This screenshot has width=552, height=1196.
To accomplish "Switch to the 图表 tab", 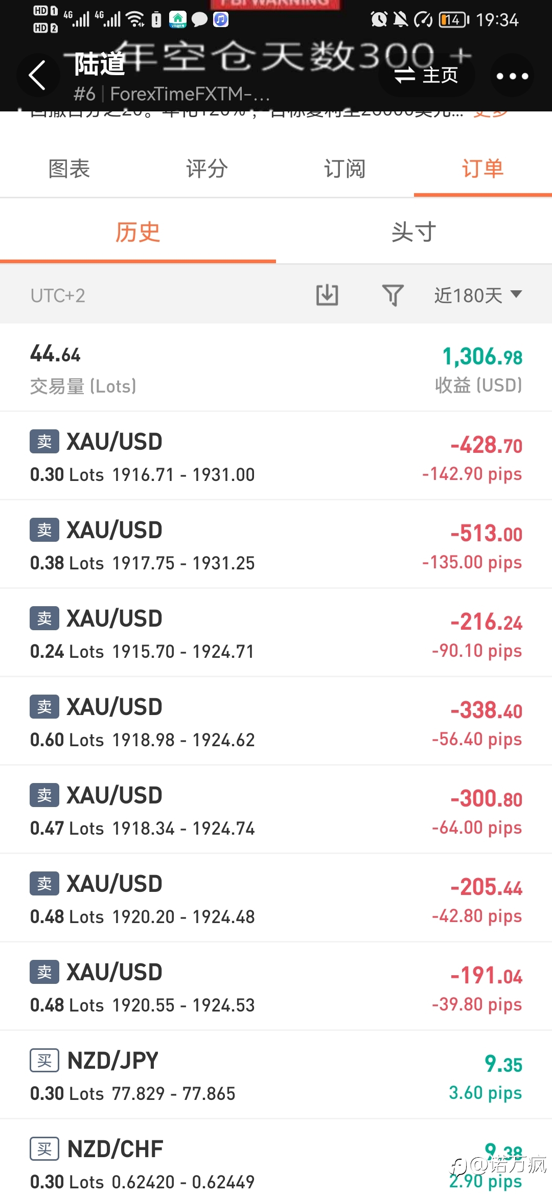I will click(69, 169).
